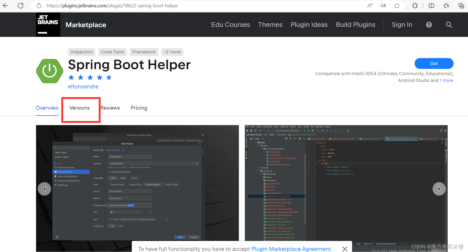This screenshot has width=468, height=252.
Task: Select the Inspection tag
Action: point(82,52)
